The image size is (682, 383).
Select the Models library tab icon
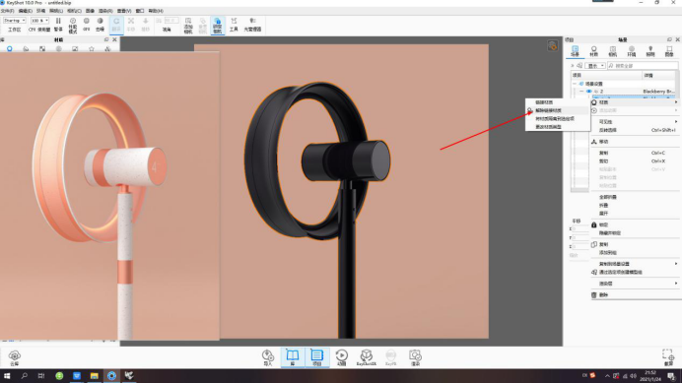107,48
